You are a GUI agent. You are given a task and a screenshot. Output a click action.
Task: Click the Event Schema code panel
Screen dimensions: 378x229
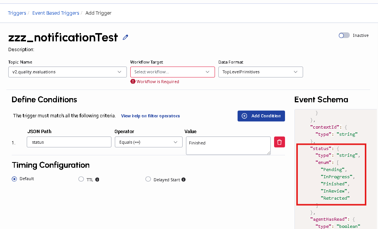(335, 169)
